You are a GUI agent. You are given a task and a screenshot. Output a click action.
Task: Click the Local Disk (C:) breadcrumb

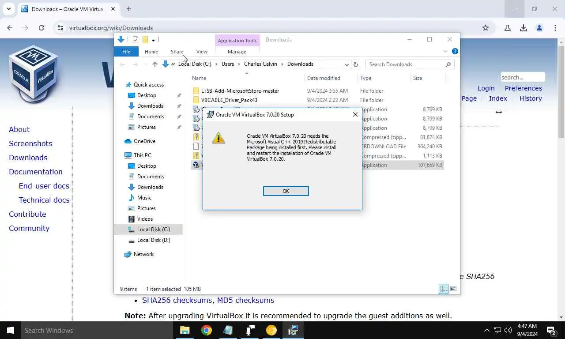tap(195, 64)
